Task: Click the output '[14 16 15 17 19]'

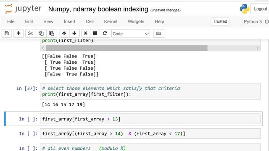Action: (63, 104)
